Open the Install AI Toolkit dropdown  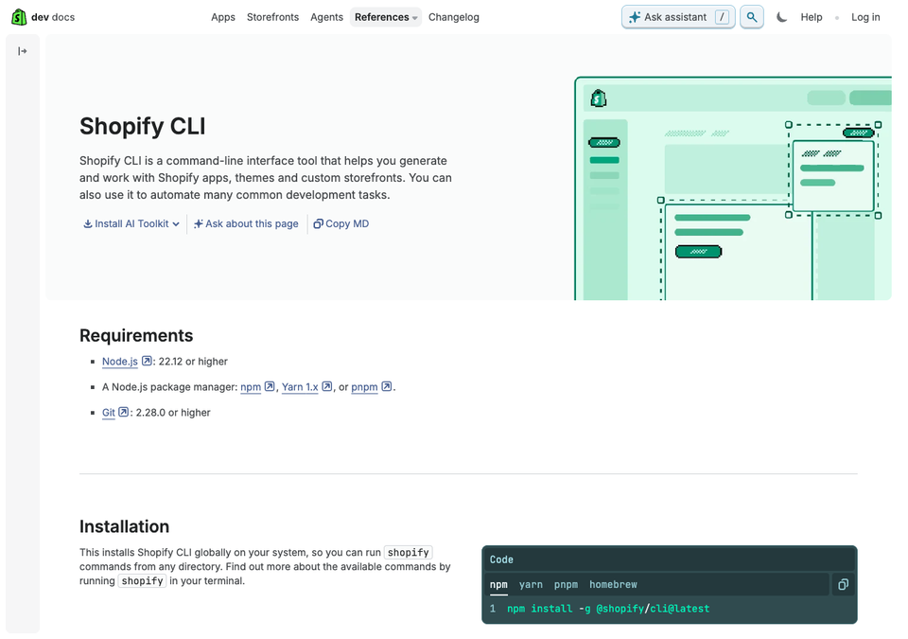131,223
